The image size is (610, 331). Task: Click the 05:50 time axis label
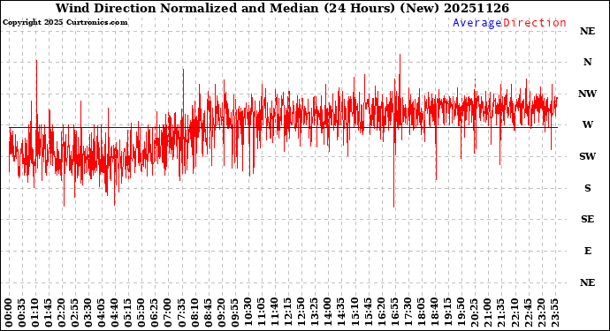(x=141, y=312)
